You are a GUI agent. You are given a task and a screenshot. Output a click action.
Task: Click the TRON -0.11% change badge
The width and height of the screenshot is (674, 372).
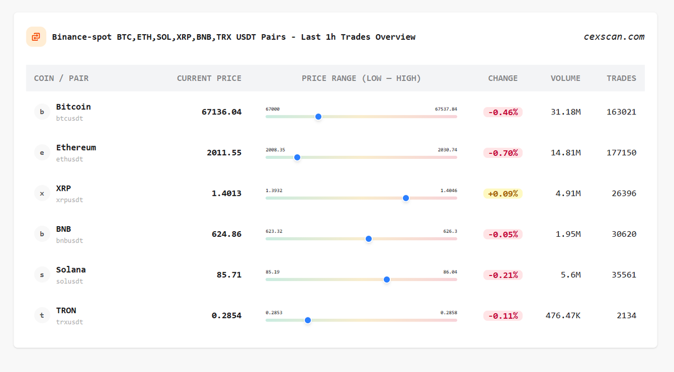tap(503, 315)
